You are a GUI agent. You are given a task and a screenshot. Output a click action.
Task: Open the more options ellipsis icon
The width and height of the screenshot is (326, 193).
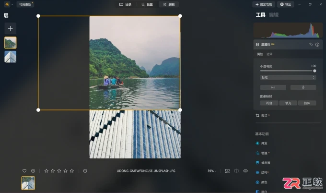point(85,171)
